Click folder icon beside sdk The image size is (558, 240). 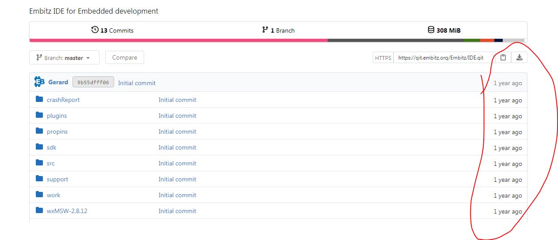(x=39, y=147)
